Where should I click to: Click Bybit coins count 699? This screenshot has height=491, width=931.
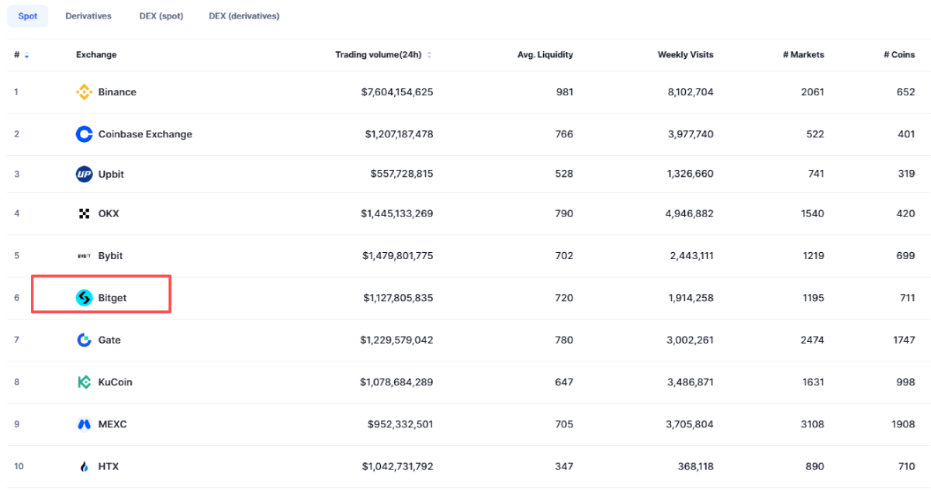[x=907, y=256]
